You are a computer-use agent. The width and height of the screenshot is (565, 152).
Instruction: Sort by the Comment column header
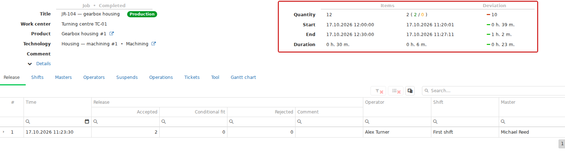[329, 112]
